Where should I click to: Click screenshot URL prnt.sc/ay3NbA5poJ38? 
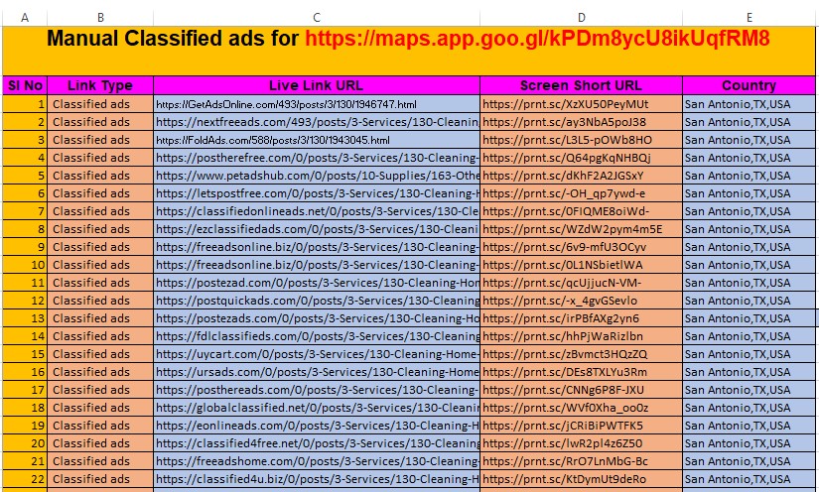(564, 122)
